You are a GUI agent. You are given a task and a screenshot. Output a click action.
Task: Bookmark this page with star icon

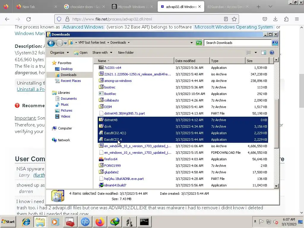click(x=234, y=19)
